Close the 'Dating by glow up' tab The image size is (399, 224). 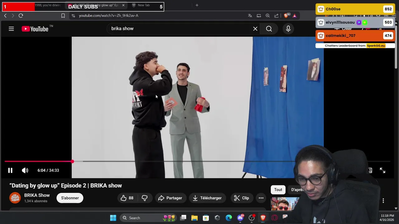click(123, 5)
